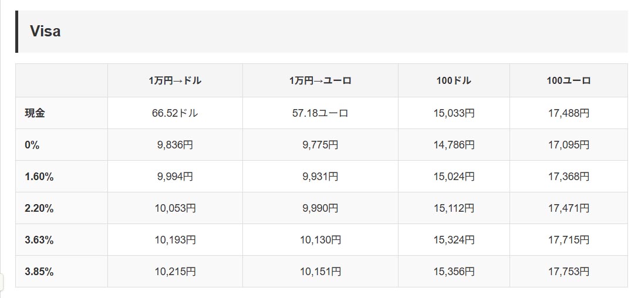Click the 15,112円 cell

click(x=454, y=208)
